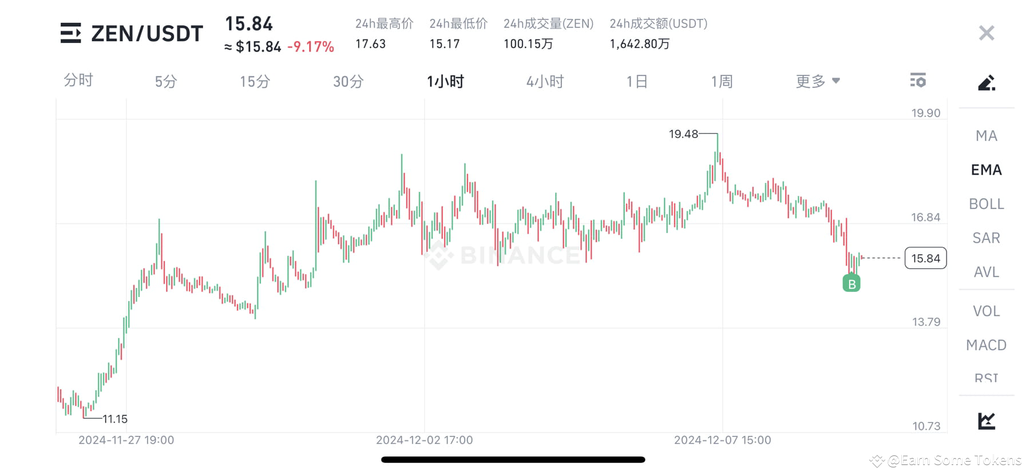Viewport: 1026px width, 473px height.
Task: Tap the home indicator bar at bottom
Action: 513,459
